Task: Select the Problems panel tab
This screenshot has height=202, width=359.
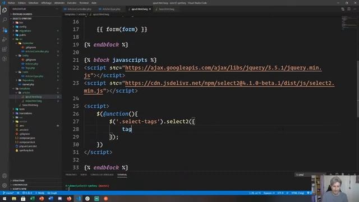Action: point(71,175)
